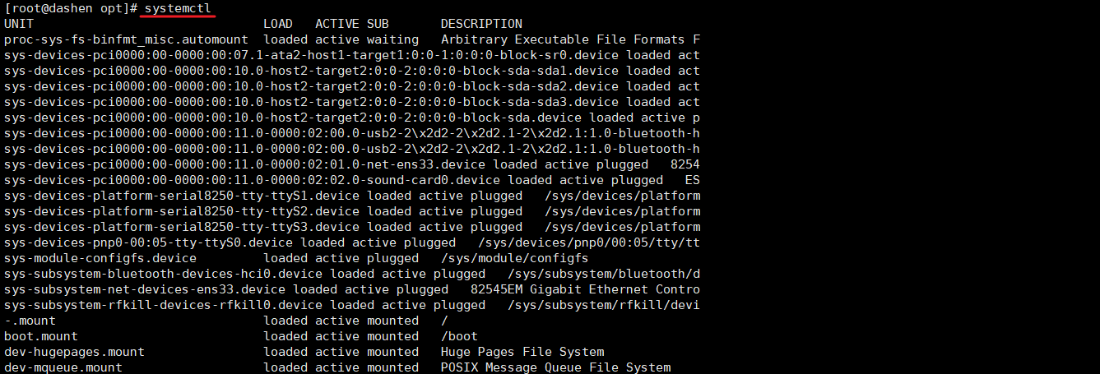Click the POSIX Message Queue File System description

[x=555, y=367]
